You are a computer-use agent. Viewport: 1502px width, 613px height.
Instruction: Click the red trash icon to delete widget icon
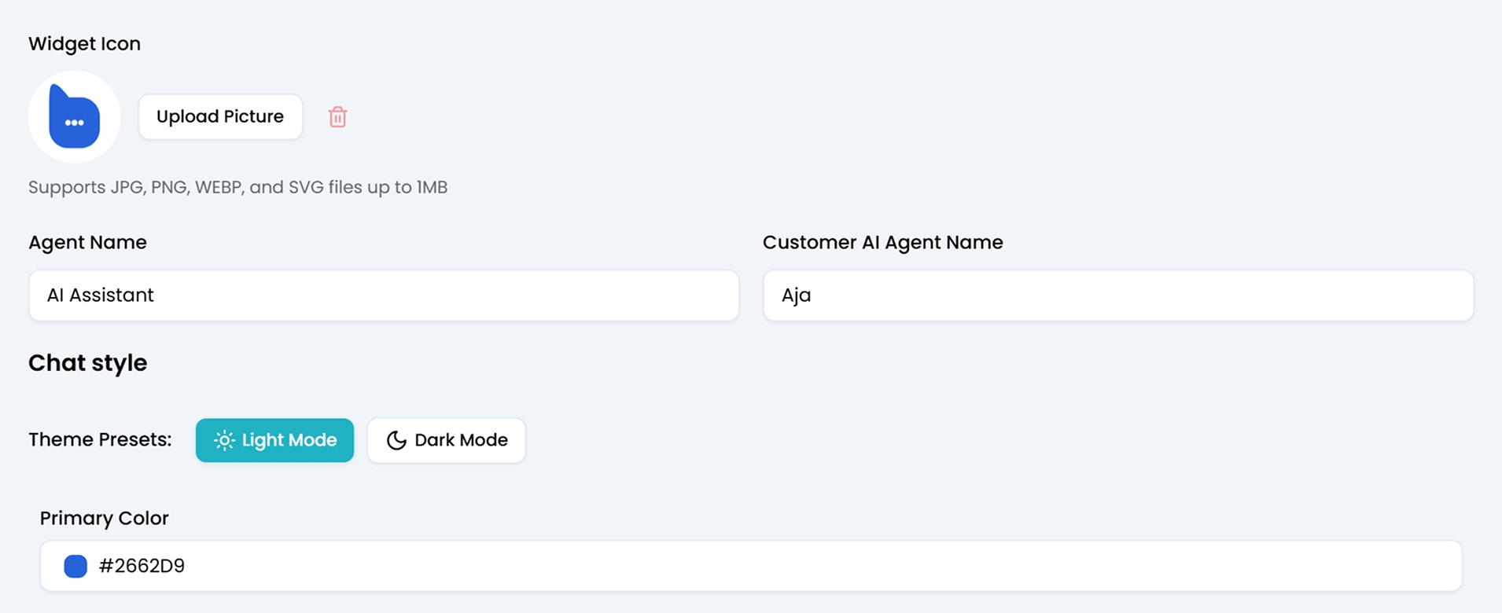click(337, 116)
